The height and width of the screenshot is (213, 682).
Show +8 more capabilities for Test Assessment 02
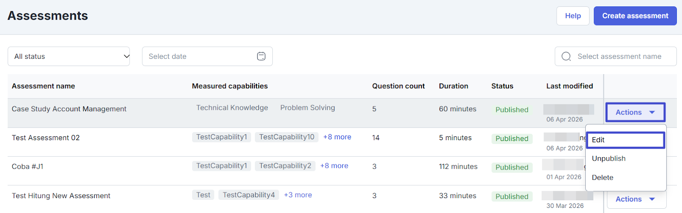tap(337, 137)
